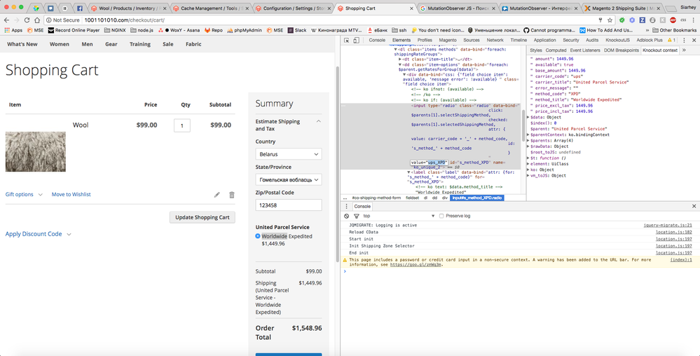Collapse Estimate Shipping and Tax section
Viewport: 700px width, 356px height.
319,121
